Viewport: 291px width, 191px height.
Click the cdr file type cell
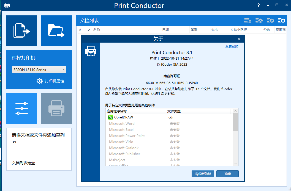(171, 117)
